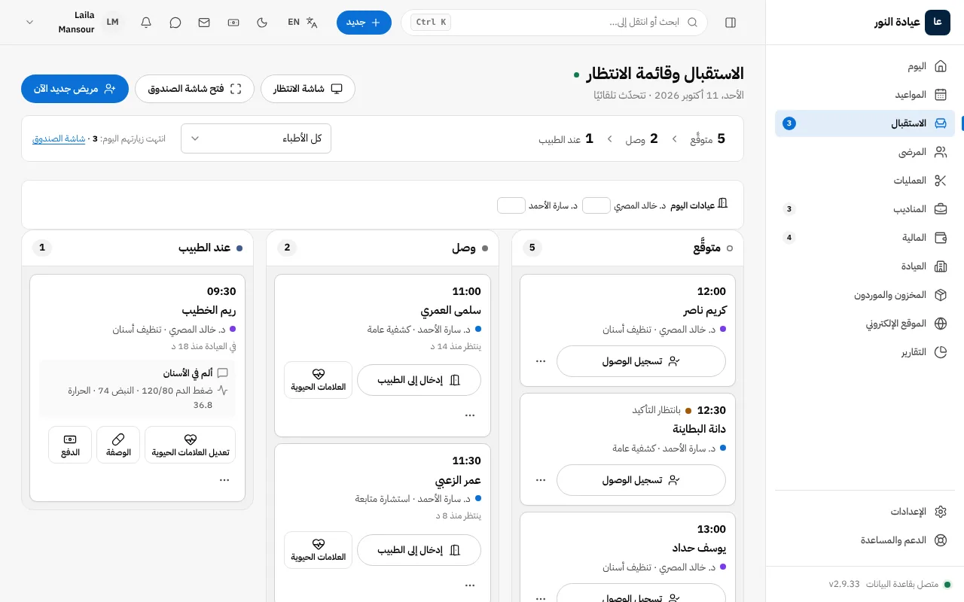This screenshot has height=602, width=964.
Task: Open الدفع payment for ريم الخطيب
Action: (70, 445)
